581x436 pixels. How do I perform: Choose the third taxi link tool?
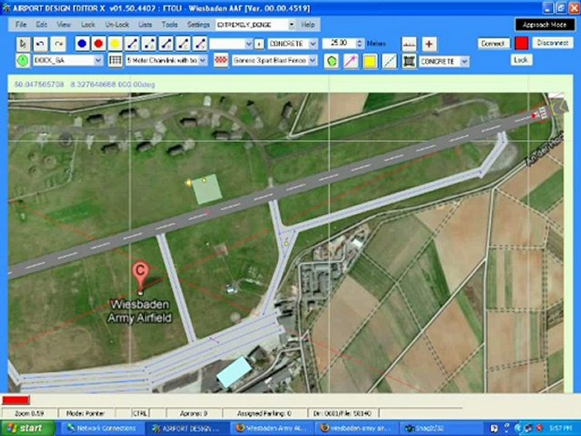[x=166, y=44]
